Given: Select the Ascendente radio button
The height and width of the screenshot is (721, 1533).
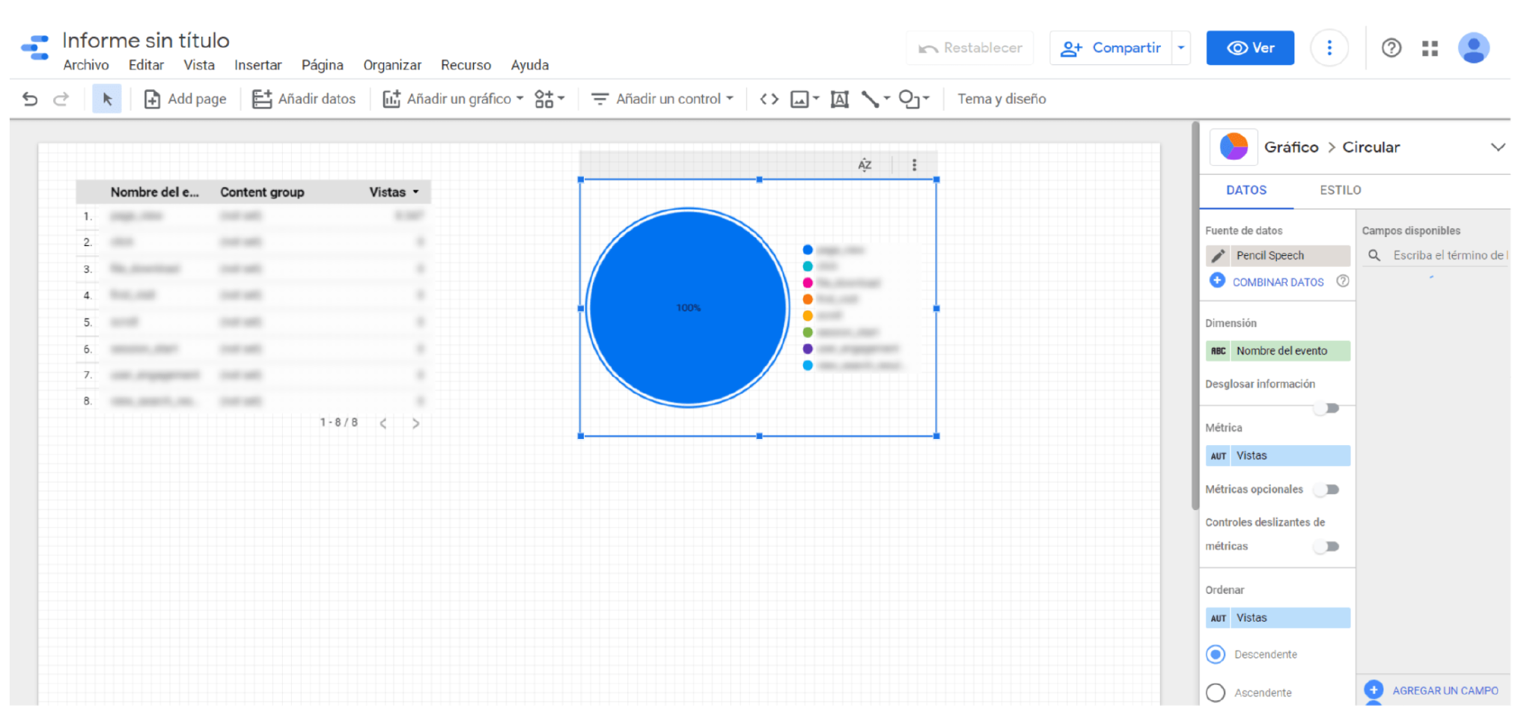Looking at the screenshot, I should click(x=1216, y=692).
